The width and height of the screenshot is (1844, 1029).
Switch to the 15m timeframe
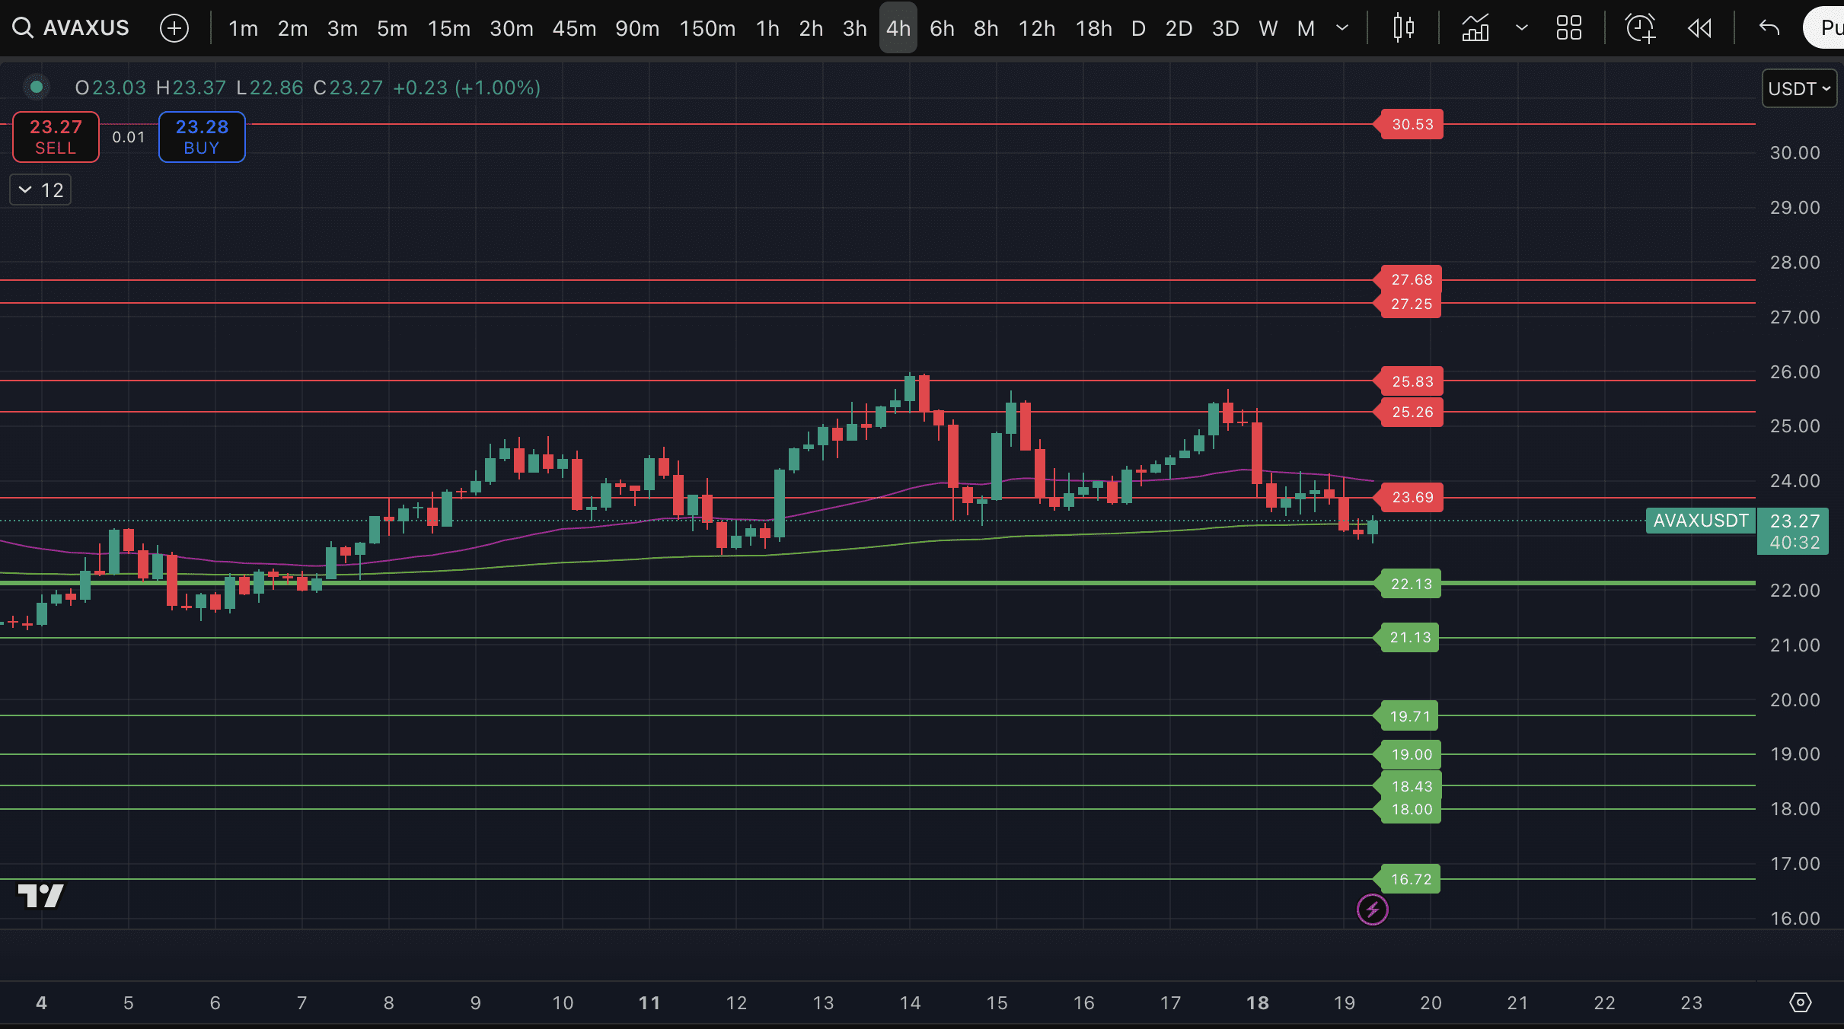(x=448, y=28)
